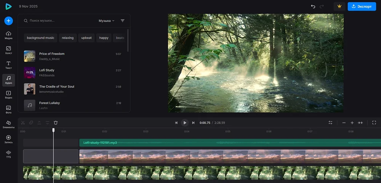This screenshot has height=183, width=381.
Task: Select the beats tag
Action: (x=120, y=38)
